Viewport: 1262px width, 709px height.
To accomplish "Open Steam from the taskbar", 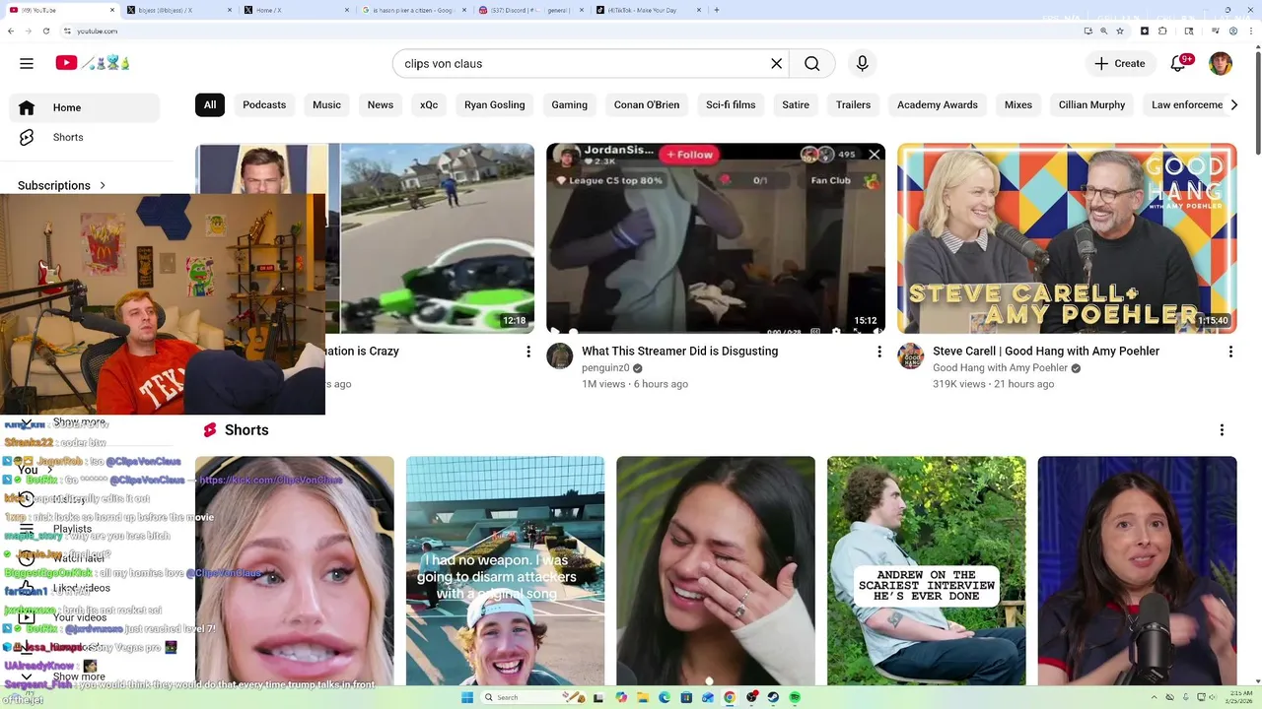I will [x=773, y=697].
